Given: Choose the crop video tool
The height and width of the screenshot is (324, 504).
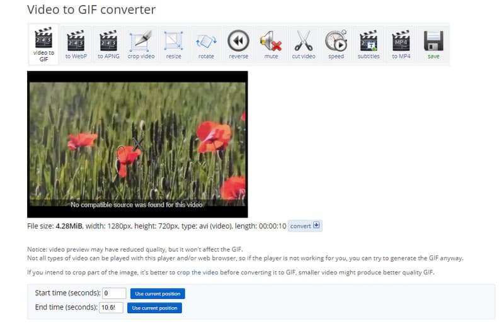Looking at the screenshot, I should click(x=140, y=44).
